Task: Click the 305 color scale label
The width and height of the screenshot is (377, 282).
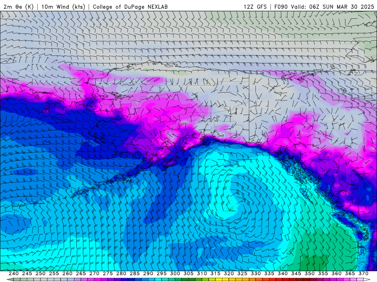Action: [188, 274]
